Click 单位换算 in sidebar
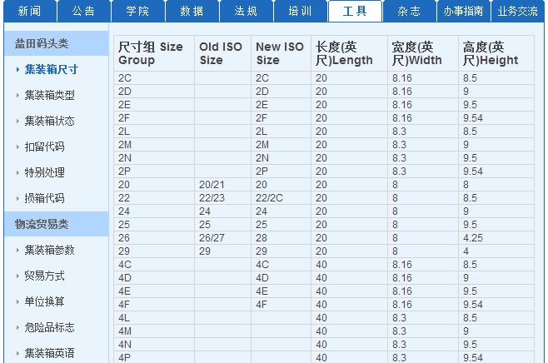This screenshot has width=548, height=363. point(44,301)
